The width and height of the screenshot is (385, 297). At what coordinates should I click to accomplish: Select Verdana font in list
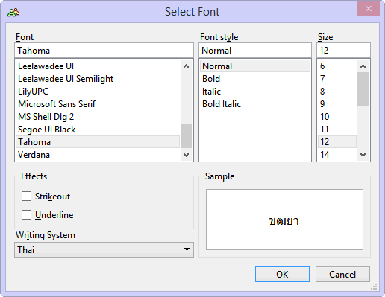tap(98, 155)
